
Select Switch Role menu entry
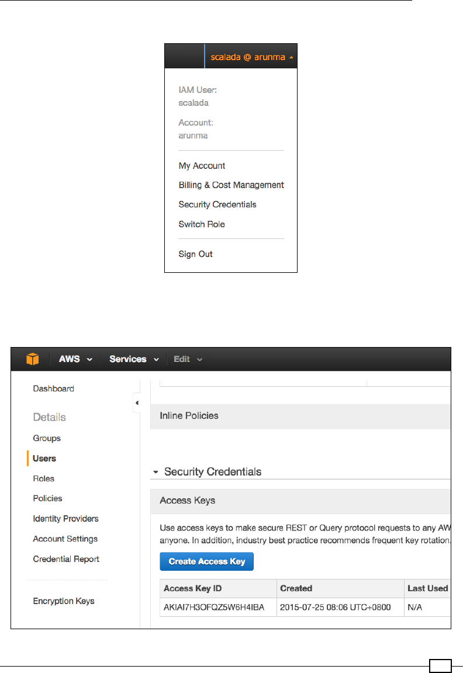(202, 224)
